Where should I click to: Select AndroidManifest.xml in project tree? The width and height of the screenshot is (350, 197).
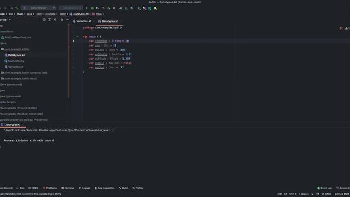[x=16, y=37]
